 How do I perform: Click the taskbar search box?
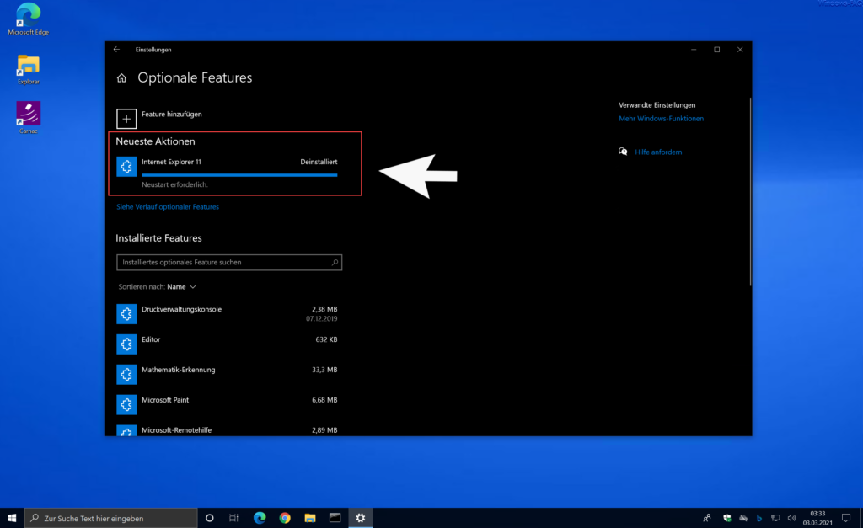click(111, 518)
